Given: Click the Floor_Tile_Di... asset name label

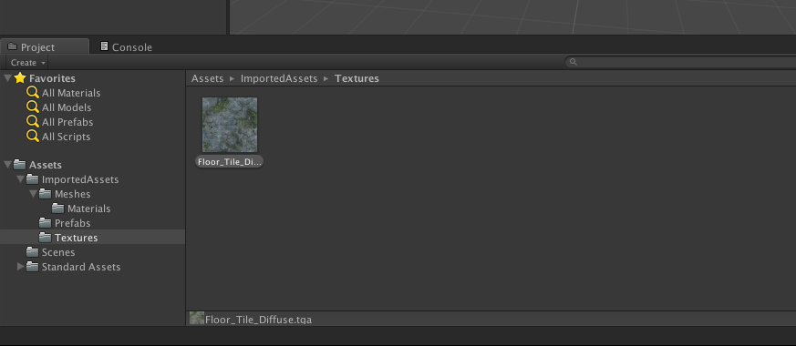Looking at the screenshot, I should pyautogui.click(x=230, y=162).
